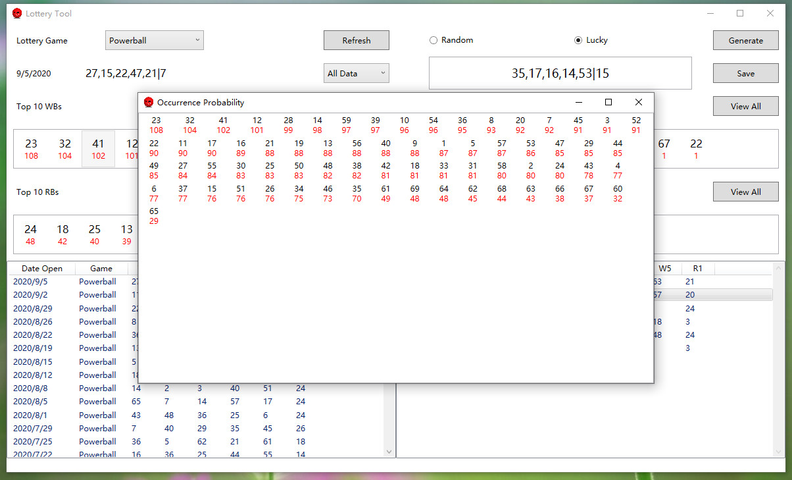Click number 4 with count 77 in probability window
The width and height of the screenshot is (792, 480).
pyautogui.click(x=618, y=171)
